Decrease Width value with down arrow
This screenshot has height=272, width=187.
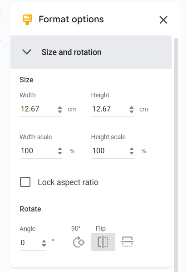pos(60,111)
